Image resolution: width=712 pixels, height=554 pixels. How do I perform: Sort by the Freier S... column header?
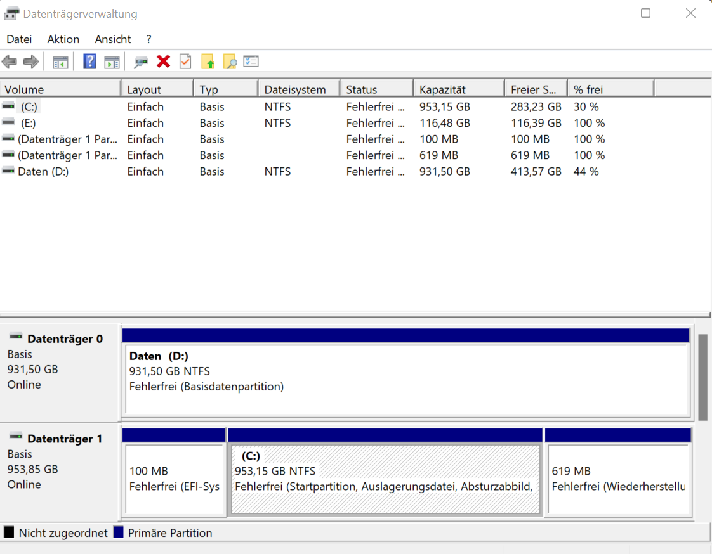(536, 89)
